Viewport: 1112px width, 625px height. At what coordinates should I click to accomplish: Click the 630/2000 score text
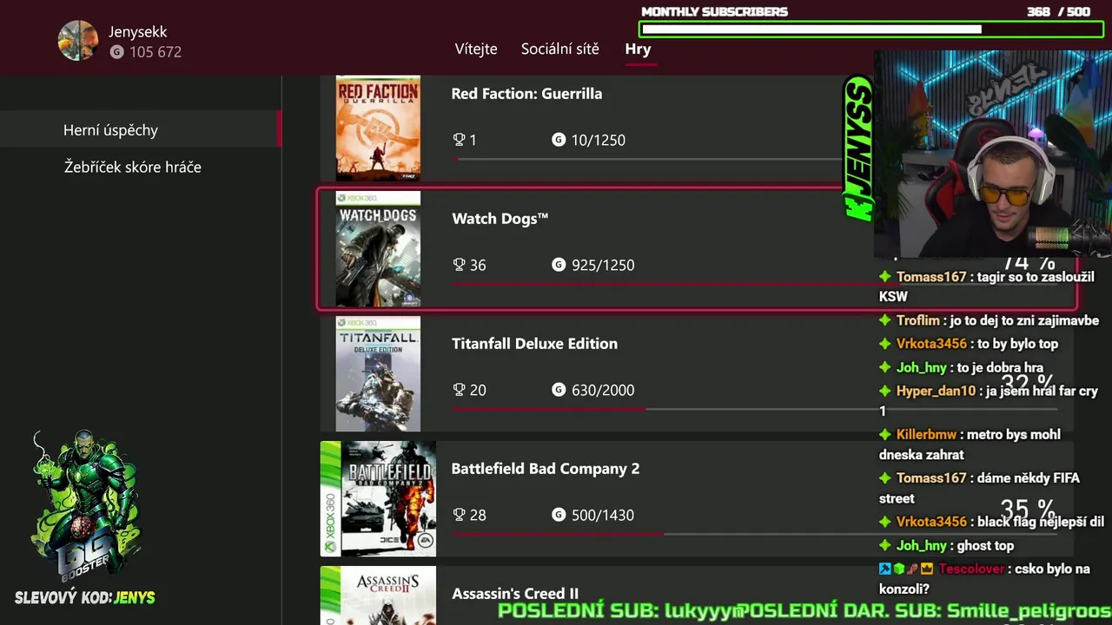pyautogui.click(x=603, y=390)
